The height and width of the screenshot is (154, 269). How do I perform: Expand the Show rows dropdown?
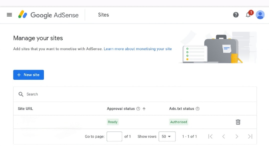click(x=167, y=136)
